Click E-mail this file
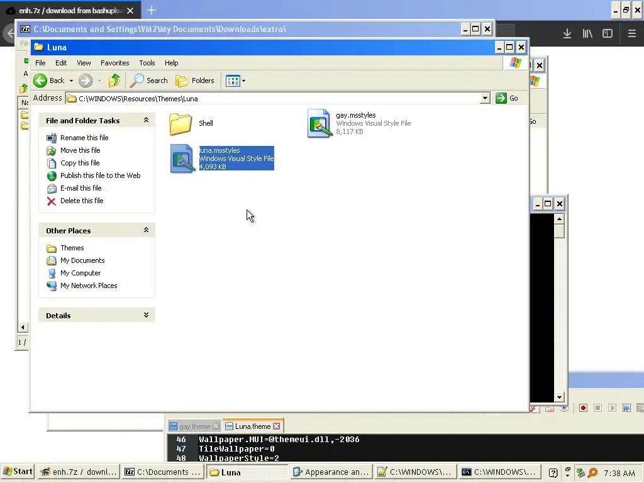Screen dimensions: 644x483 click(x=81, y=188)
